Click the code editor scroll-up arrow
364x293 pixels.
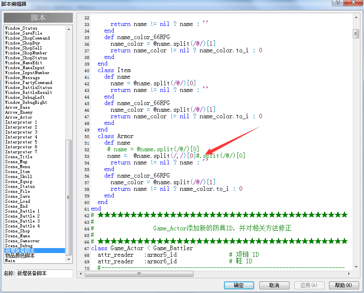click(356, 17)
